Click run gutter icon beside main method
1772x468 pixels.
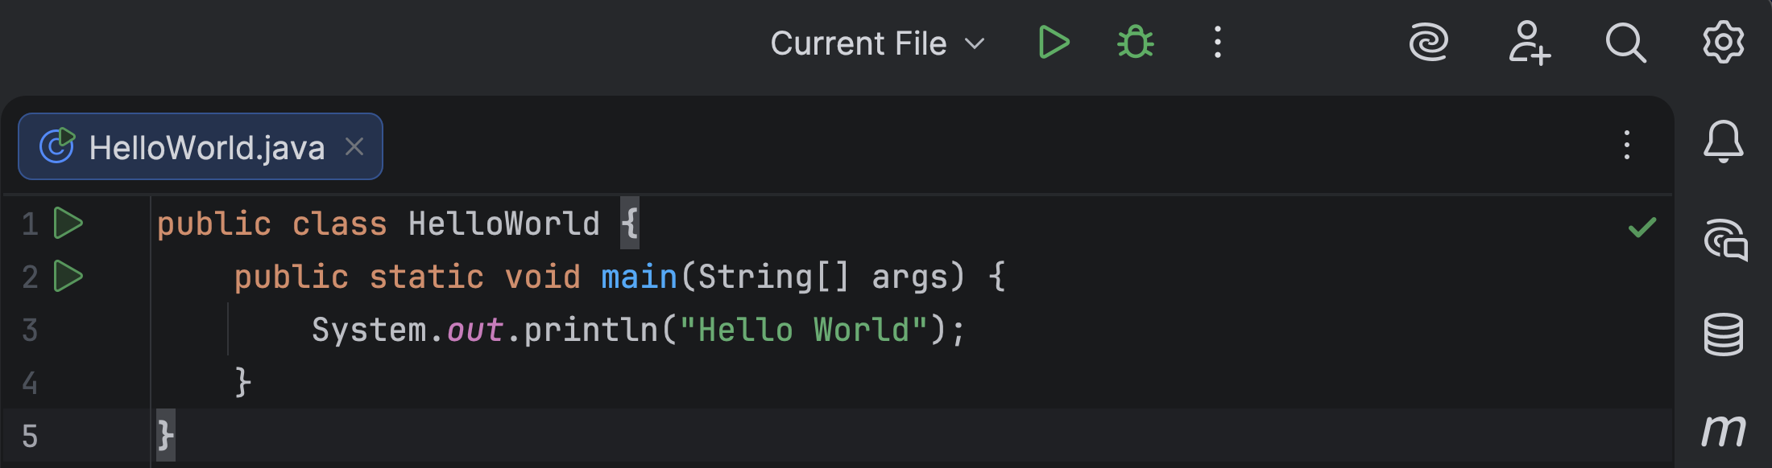tap(68, 277)
